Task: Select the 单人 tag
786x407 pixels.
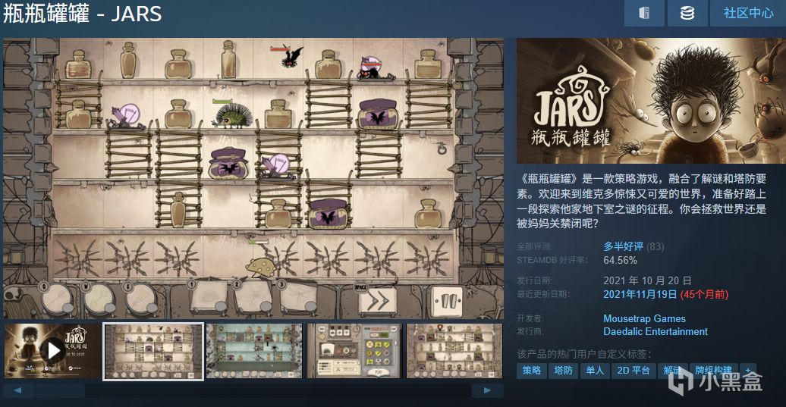Action: (x=595, y=371)
